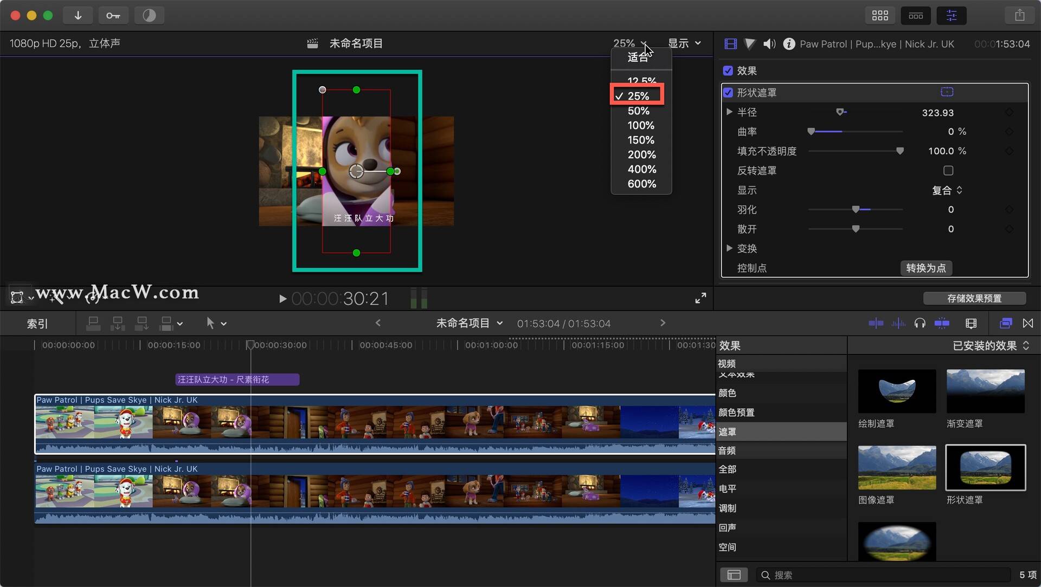Open the import media arrow icon
This screenshot has width=1041, height=587.
click(x=78, y=15)
